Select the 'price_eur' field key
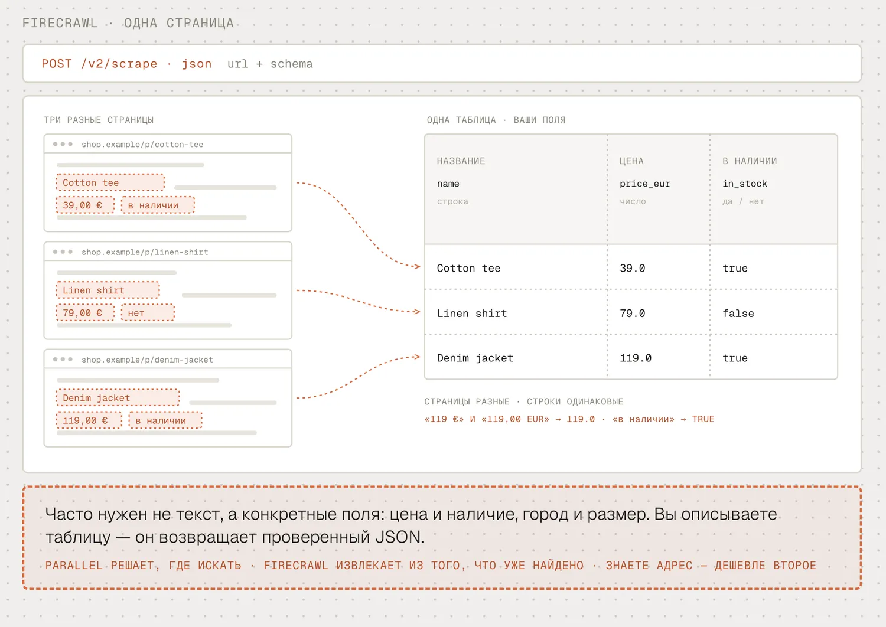The image size is (886, 627). point(645,184)
